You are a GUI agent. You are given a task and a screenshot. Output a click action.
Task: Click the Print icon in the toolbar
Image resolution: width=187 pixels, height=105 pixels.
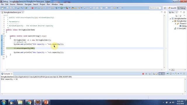[x=18, y=8]
